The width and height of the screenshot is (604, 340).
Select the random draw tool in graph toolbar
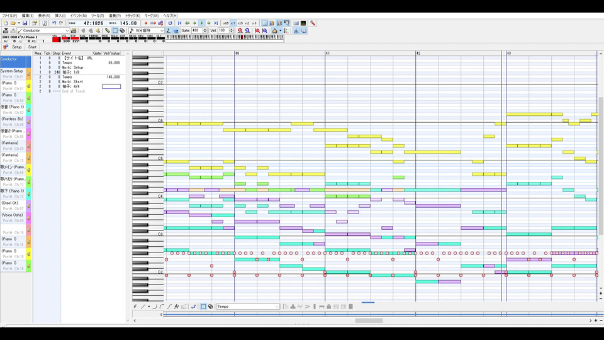point(176,307)
